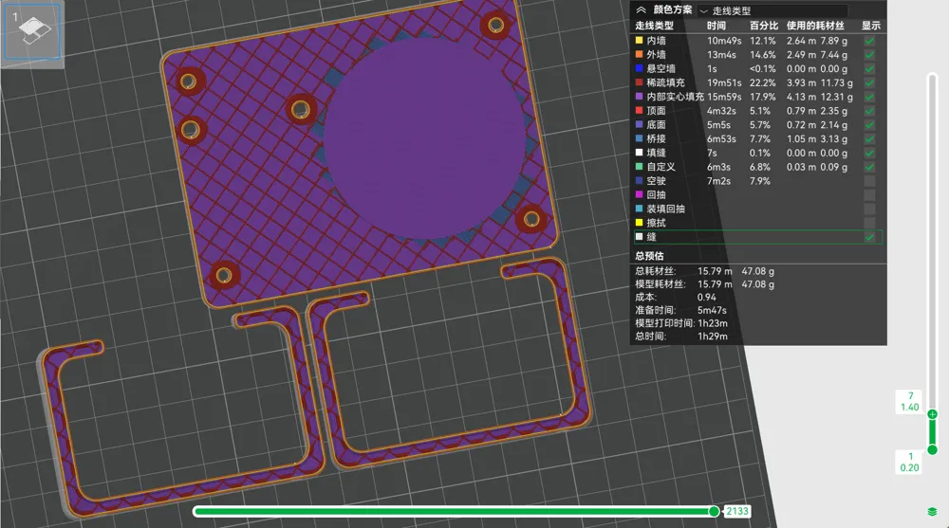Viewport: 949px width, 528px height.
Task: Click the 模型耗材丝 weight 47.08 g
Action: coord(757,284)
